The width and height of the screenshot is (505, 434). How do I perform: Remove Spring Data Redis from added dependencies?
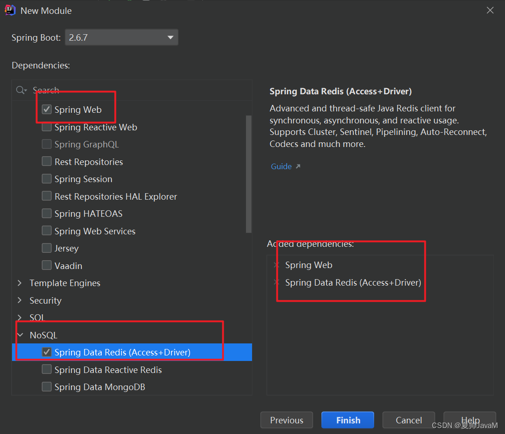276,282
